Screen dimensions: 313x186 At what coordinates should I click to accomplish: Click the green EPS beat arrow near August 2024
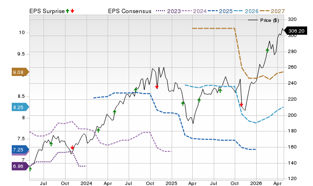pyautogui.click(x=136, y=90)
